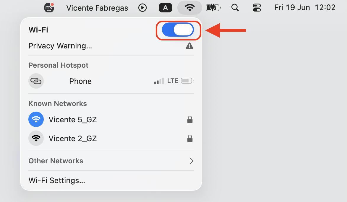Open the MacKeeper menu bar icon
The height and width of the screenshot is (202, 347).
click(x=49, y=8)
